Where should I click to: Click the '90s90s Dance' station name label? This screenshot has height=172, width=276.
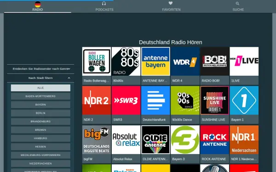tap(182, 120)
